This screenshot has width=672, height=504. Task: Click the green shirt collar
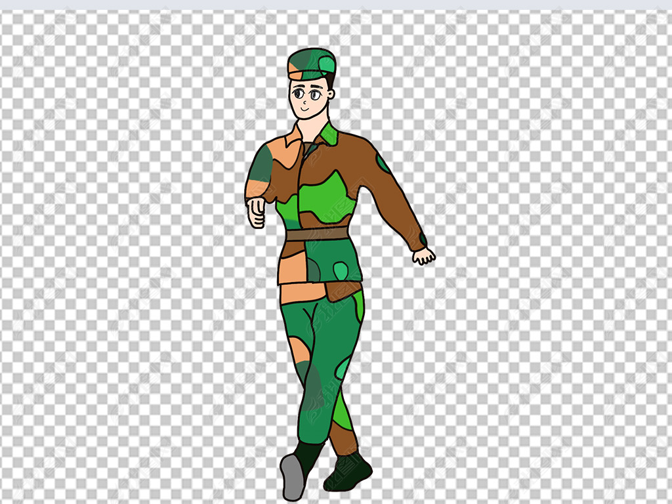tap(329, 135)
